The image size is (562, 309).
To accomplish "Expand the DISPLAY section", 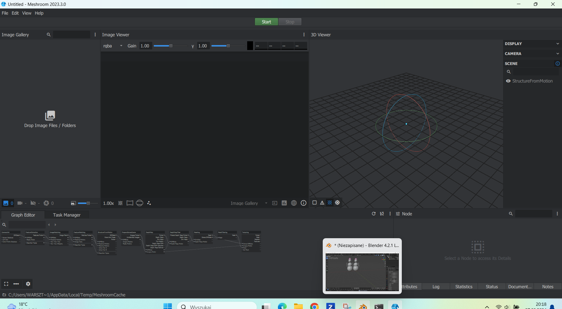I will tap(532, 44).
